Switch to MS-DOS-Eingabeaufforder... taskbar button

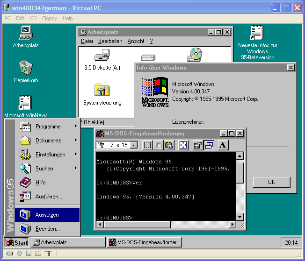coord(145,242)
